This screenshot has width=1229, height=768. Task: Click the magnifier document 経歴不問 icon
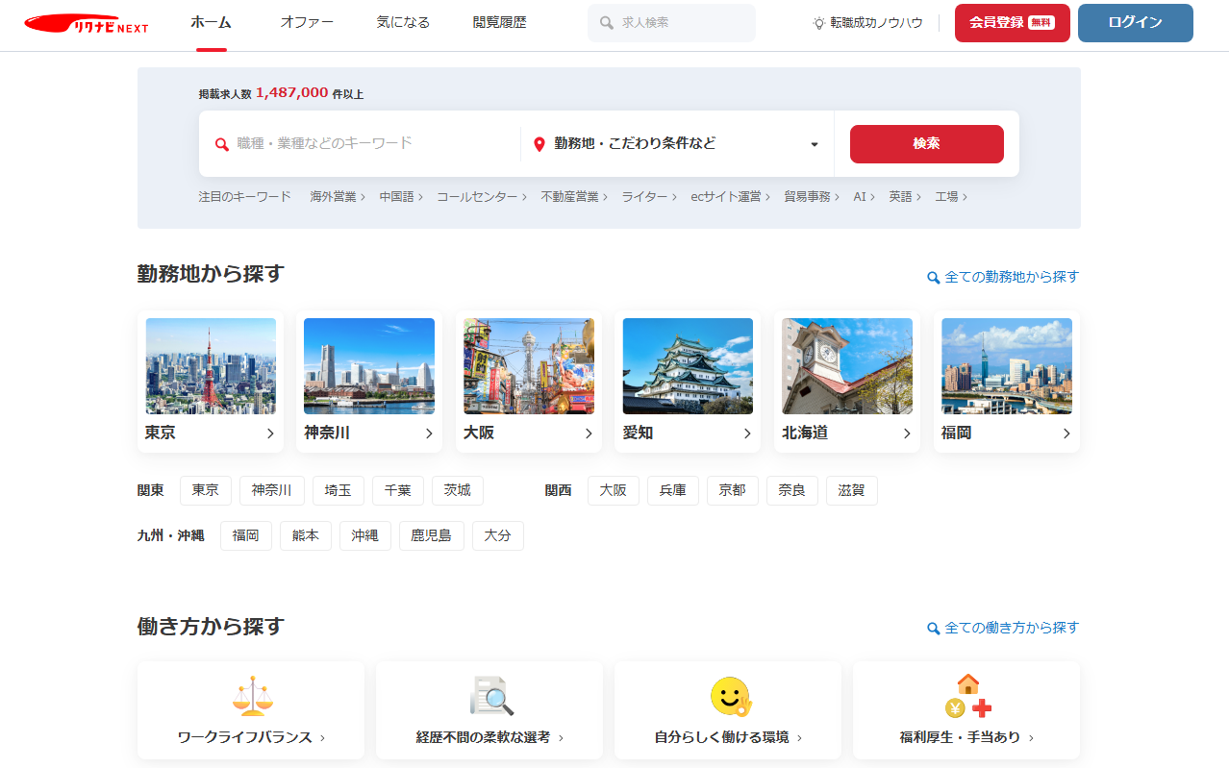pos(491,696)
